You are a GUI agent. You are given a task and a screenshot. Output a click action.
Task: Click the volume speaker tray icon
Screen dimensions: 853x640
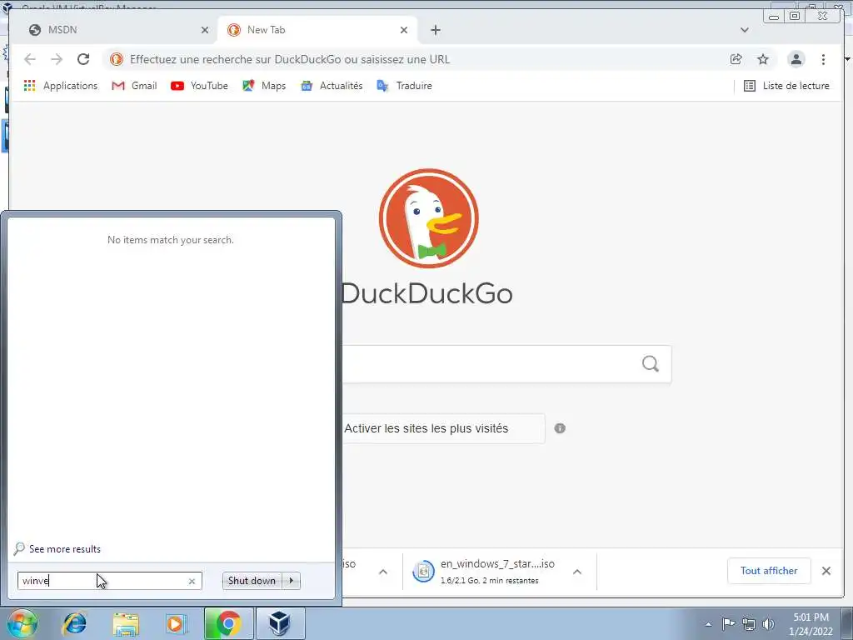(x=768, y=624)
